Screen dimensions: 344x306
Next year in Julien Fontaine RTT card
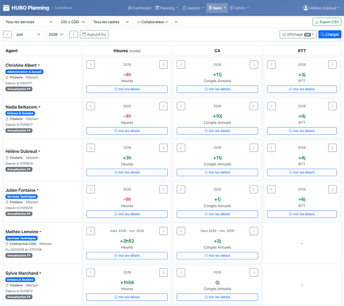(332, 189)
